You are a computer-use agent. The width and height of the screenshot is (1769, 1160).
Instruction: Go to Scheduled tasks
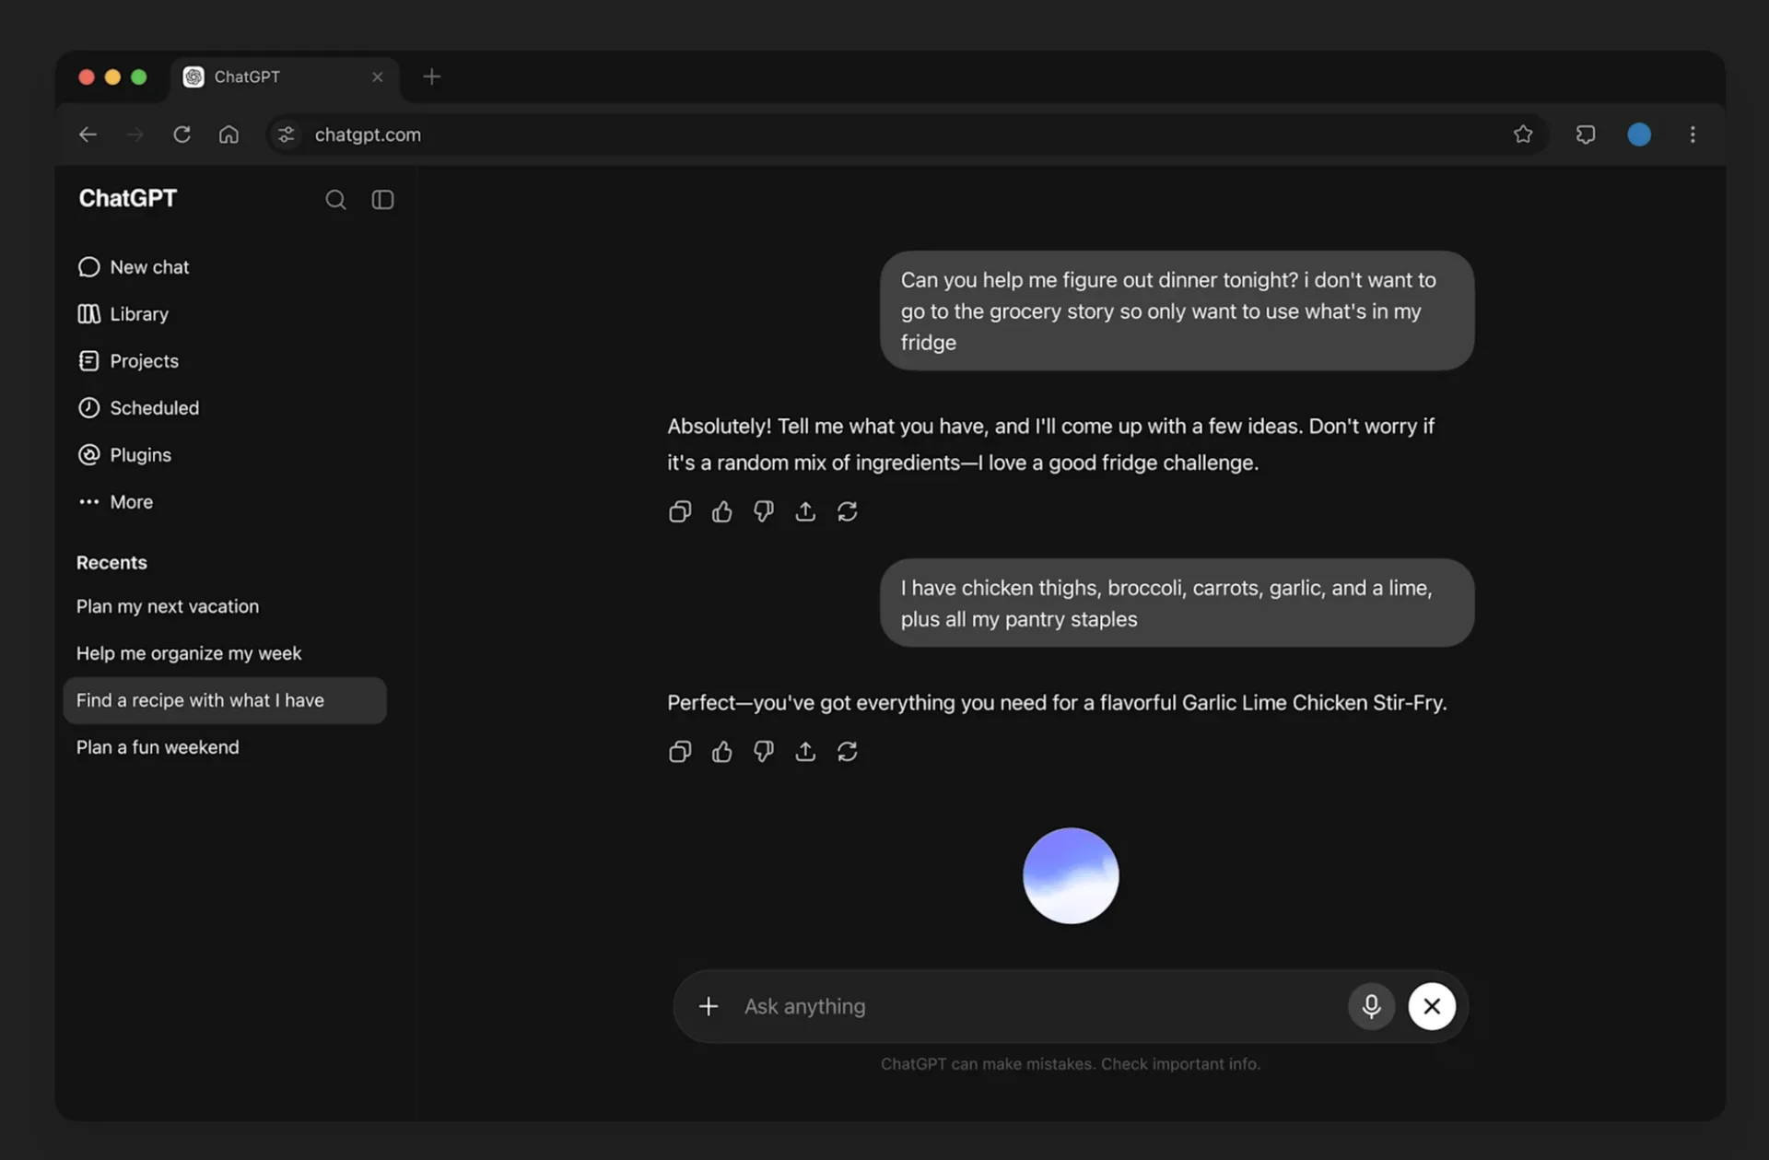(138, 408)
